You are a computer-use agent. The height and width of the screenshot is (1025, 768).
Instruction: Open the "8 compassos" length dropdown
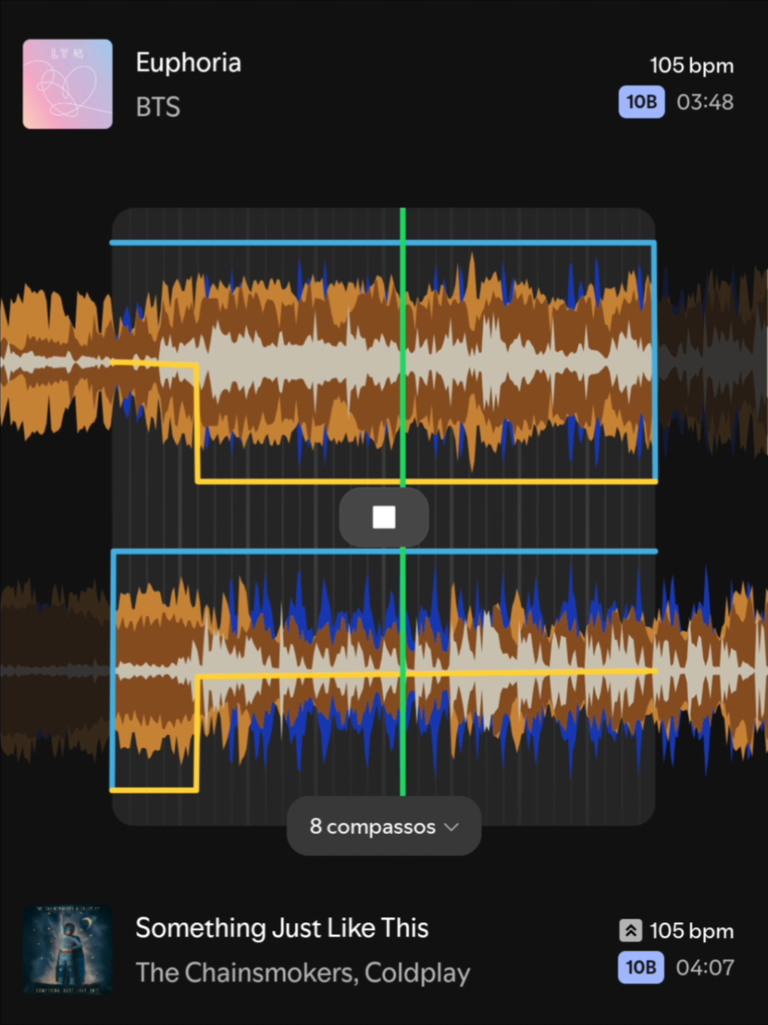click(x=384, y=826)
